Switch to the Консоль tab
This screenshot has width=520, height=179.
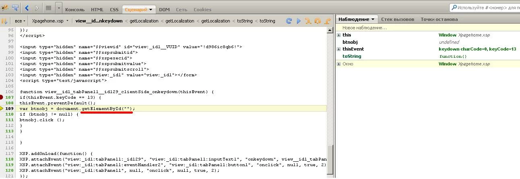pyautogui.click(x=75, y=9)
